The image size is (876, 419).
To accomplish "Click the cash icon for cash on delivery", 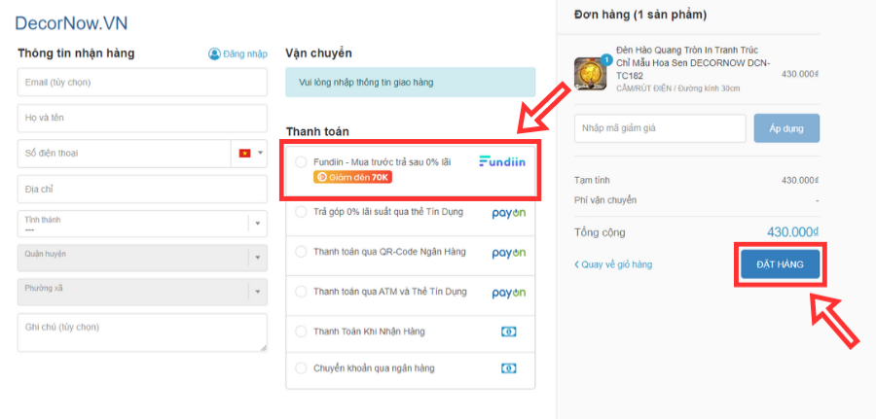I will click(x=508, y=332).
